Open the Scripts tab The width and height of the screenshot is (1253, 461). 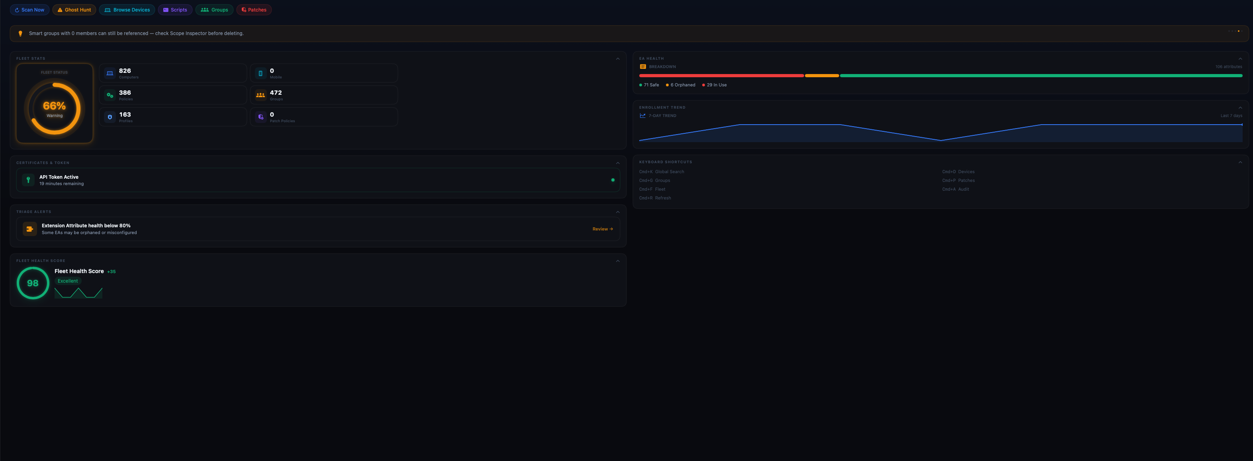174,10
